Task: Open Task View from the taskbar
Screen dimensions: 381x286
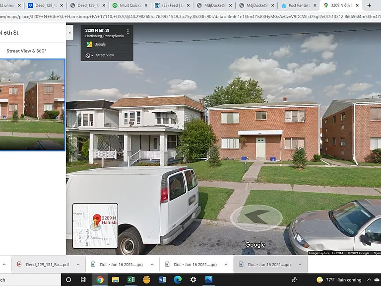Action: 83,280
